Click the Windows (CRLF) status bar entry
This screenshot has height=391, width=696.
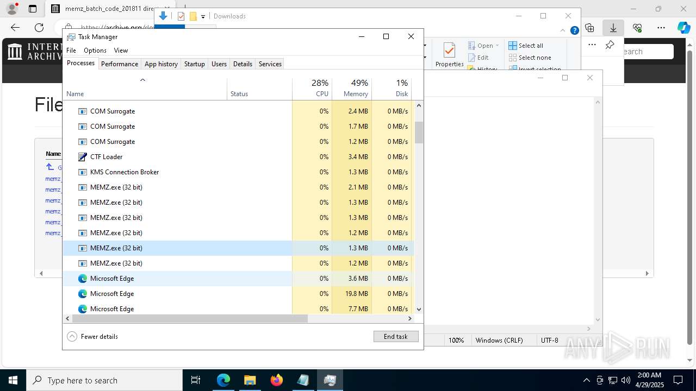499,340
